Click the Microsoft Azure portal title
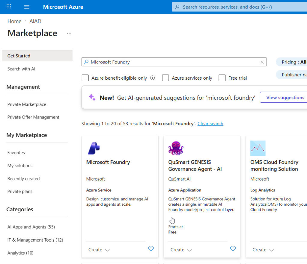This screenshot has width=307, height=264. point(63,7)
